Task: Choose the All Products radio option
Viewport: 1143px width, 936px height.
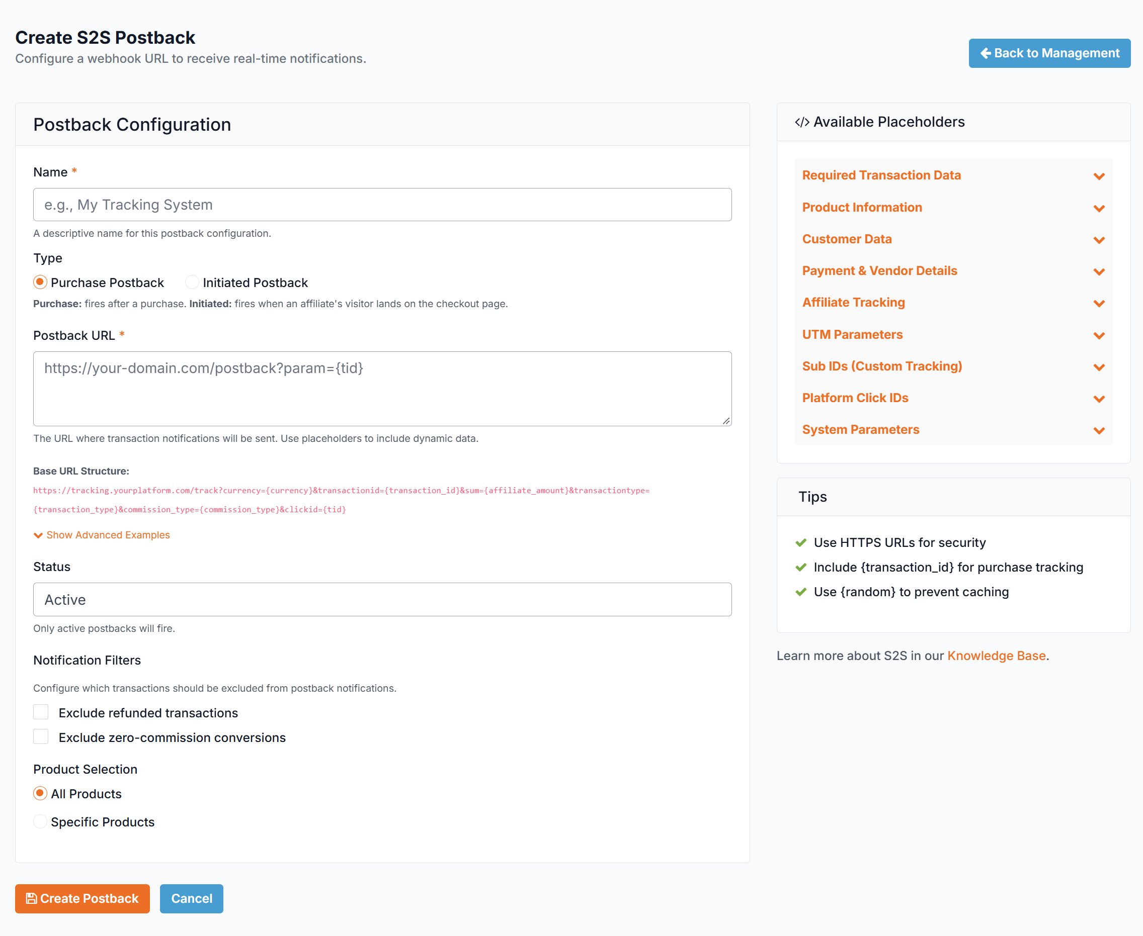Action: (x=40, y=793)
